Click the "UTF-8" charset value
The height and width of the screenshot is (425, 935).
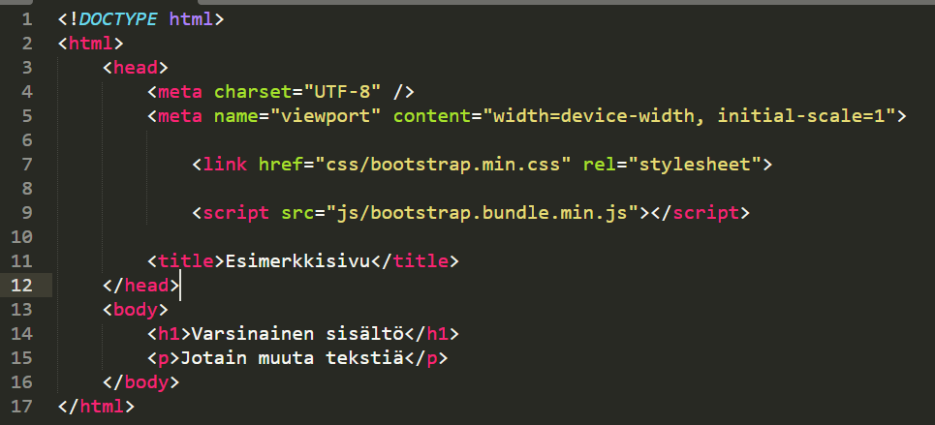click(343, 92)
